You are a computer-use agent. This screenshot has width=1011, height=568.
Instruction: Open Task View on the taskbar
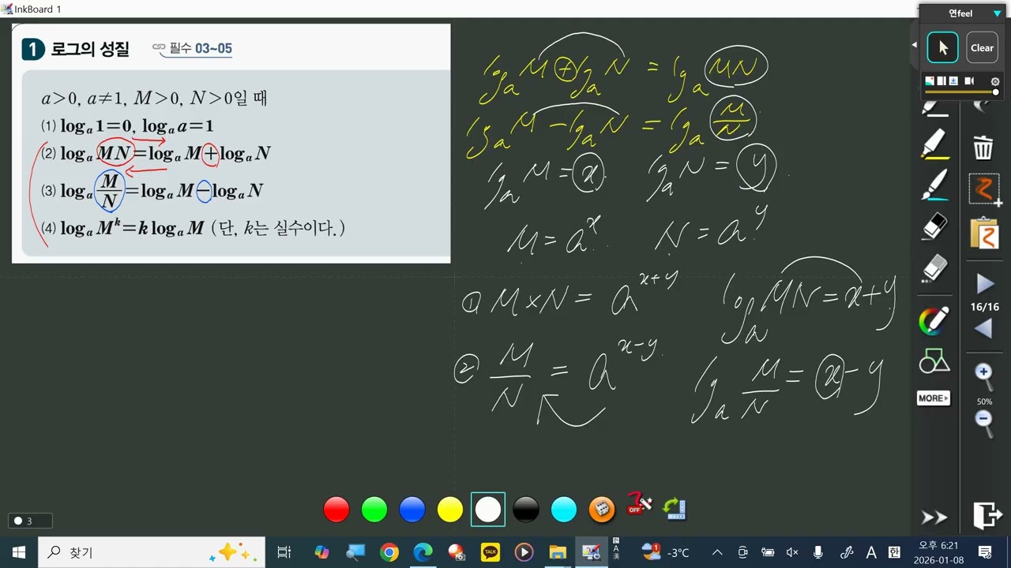[284, 552]
